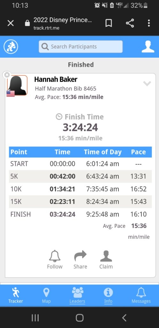Open the Info tab
Screen dimensions: 159x328
108,296
